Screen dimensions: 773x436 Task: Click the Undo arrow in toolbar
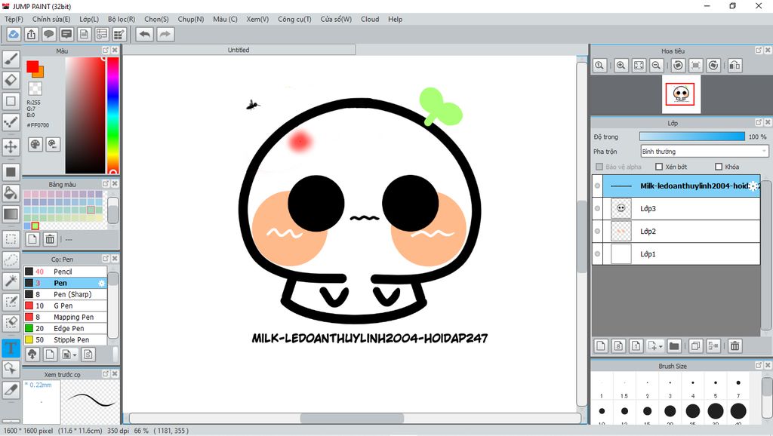[144, 34]
